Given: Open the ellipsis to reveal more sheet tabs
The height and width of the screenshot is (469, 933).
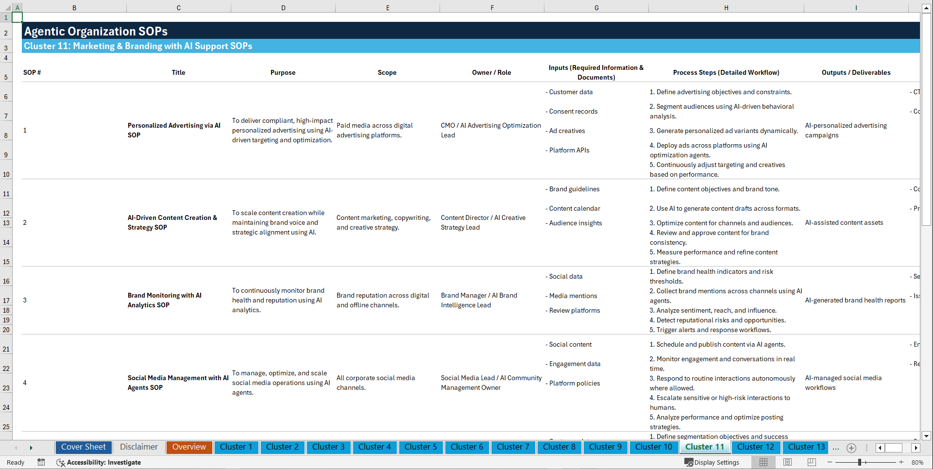Looking at the screenshot, I should click(836, 448).
